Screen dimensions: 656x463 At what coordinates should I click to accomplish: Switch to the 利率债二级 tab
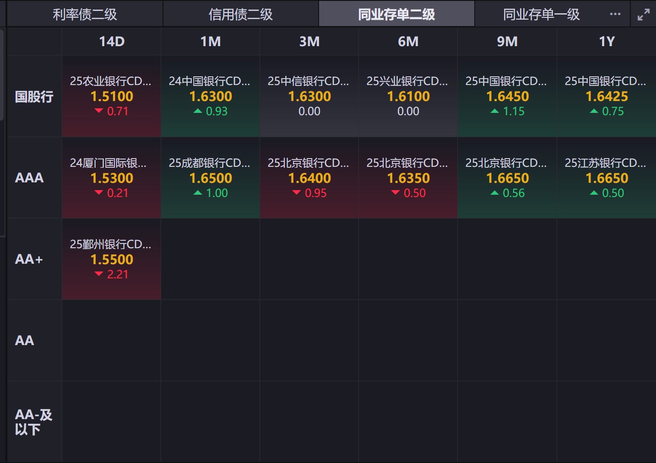click(85, 14)
